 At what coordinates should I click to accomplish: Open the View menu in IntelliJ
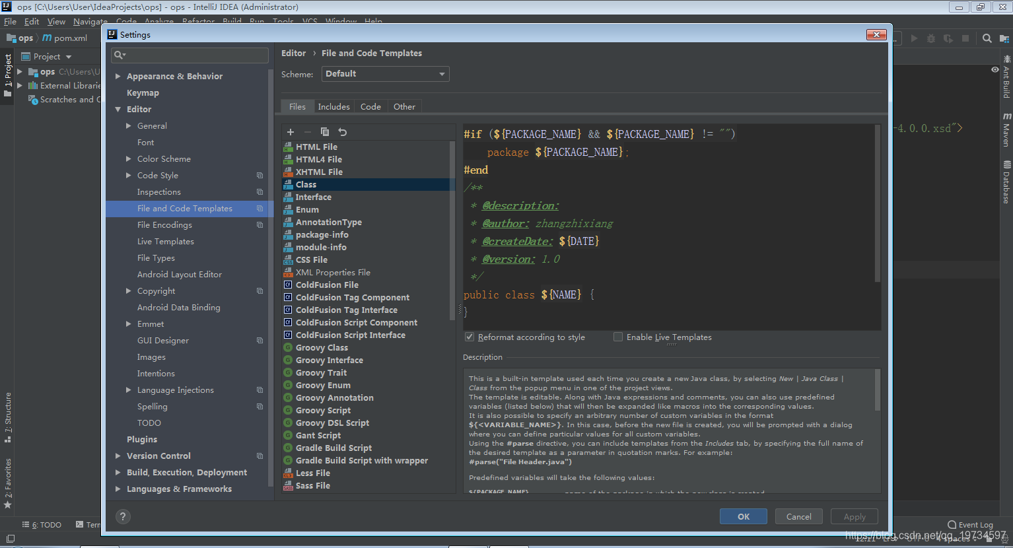(56, 21)
